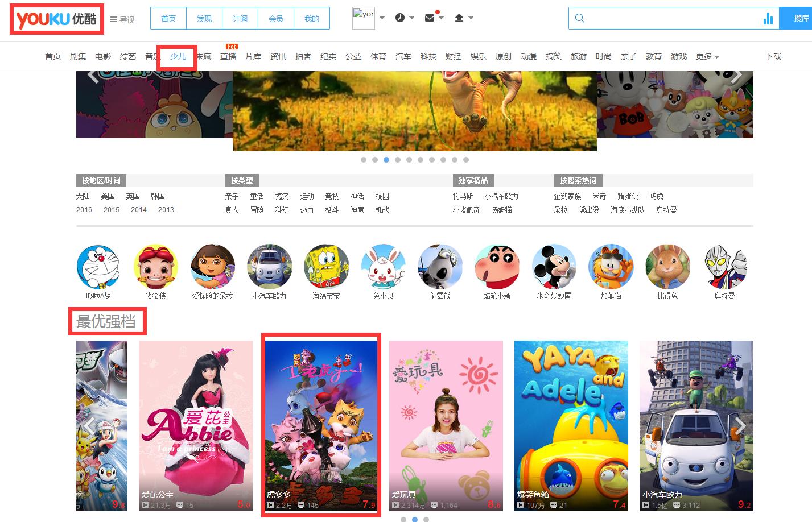812x522 pixels.
Task: Focus the search input field
Action: point(674,18)
